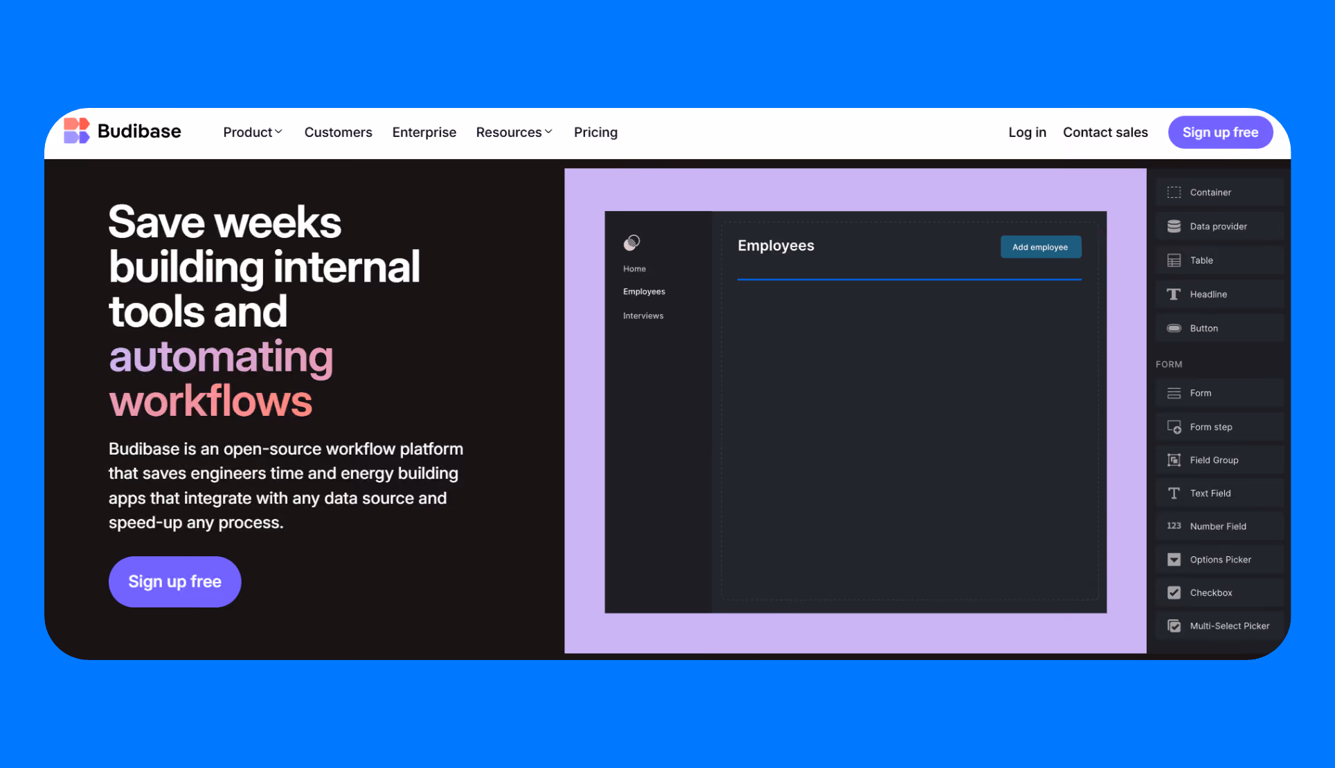Click the Button label in the component list
The width and height of the screenshot is (1335, 768).
pyautogui.click(x=1203, y=328)
